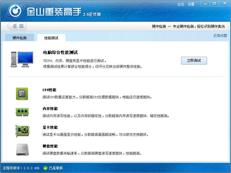
Task: Go back with the 返回 button
Action: pos(17,26)
